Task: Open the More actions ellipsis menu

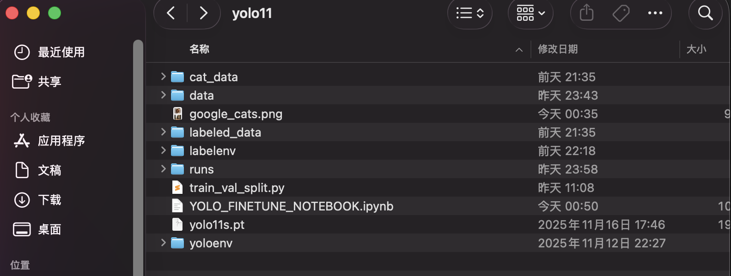Action: (655, 13)
